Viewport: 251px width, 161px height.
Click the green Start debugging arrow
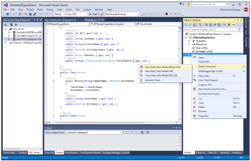[90, 14]
